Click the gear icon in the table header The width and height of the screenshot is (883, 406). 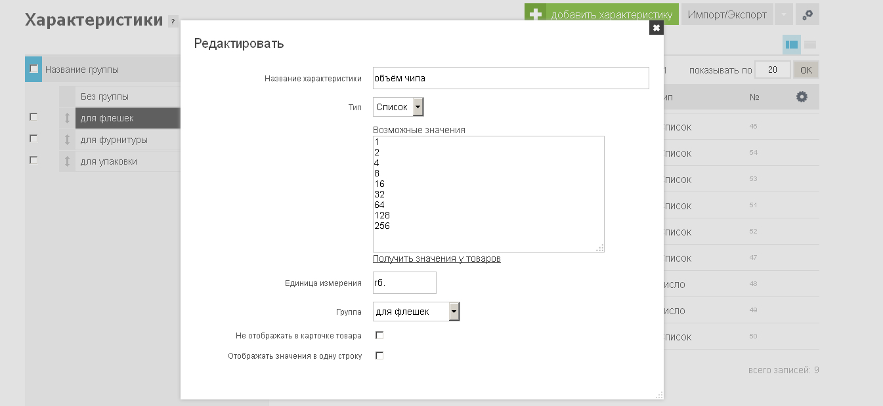point(801,96)
